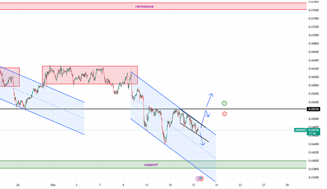Viewport: 327px width, 189px height.
Task: Select the green circle marker
Action: [224, 103]
